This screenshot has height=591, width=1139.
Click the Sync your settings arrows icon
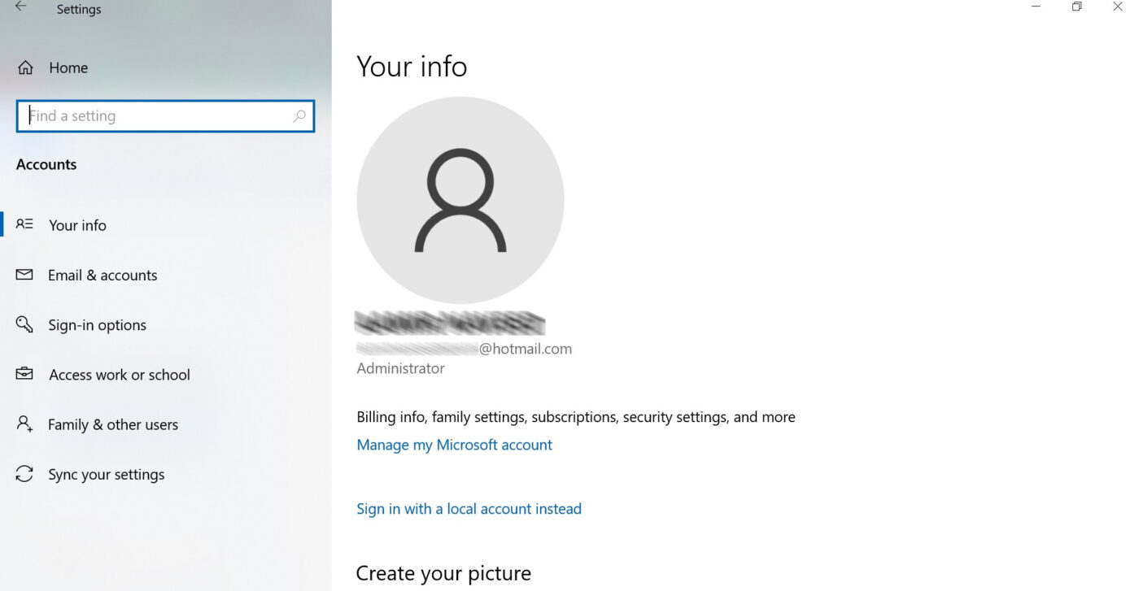tap(24, 474)
